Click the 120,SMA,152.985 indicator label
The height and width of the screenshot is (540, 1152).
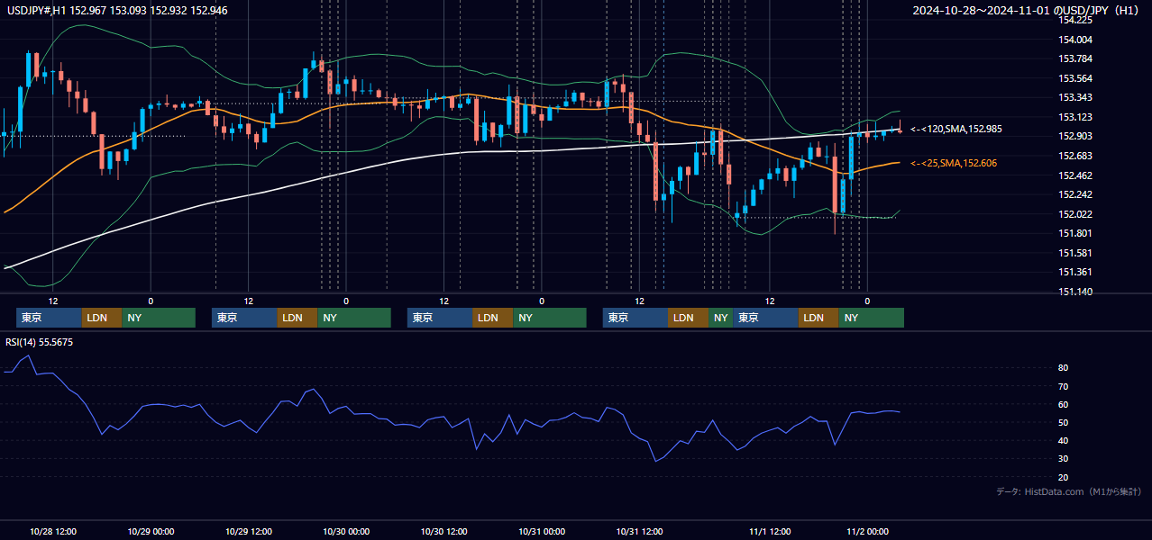[956, 130]
